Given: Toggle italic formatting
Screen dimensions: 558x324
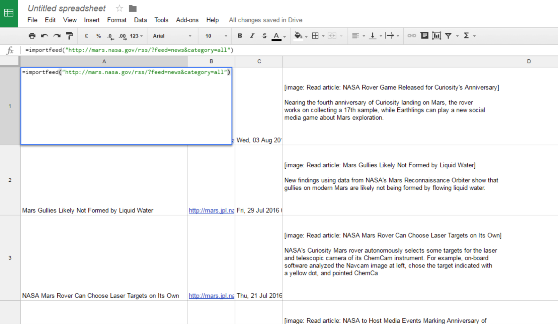Looking at the screenshot, I should point(252,36).
